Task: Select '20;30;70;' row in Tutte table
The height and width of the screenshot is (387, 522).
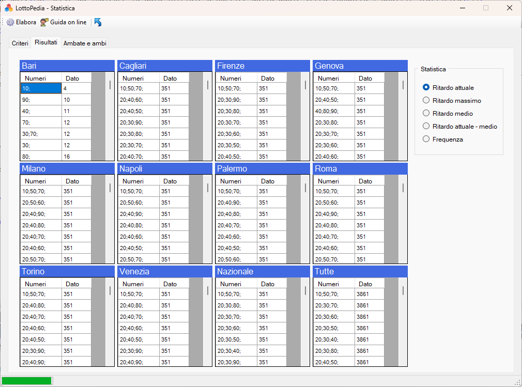Action: pos(349,305)
